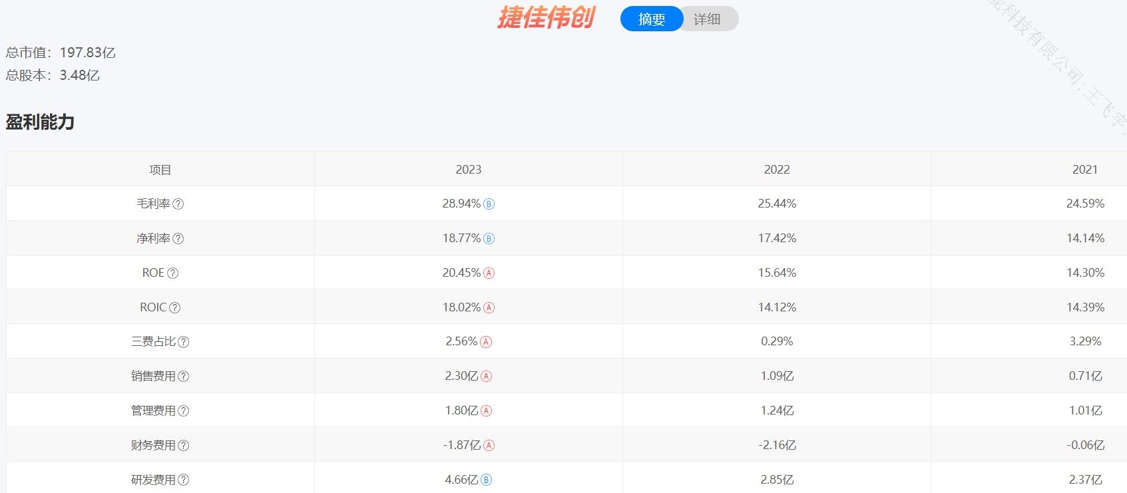1127x493 pixels.
Task: Click the 研发费用 row label
Action: [x=154, y=480]
